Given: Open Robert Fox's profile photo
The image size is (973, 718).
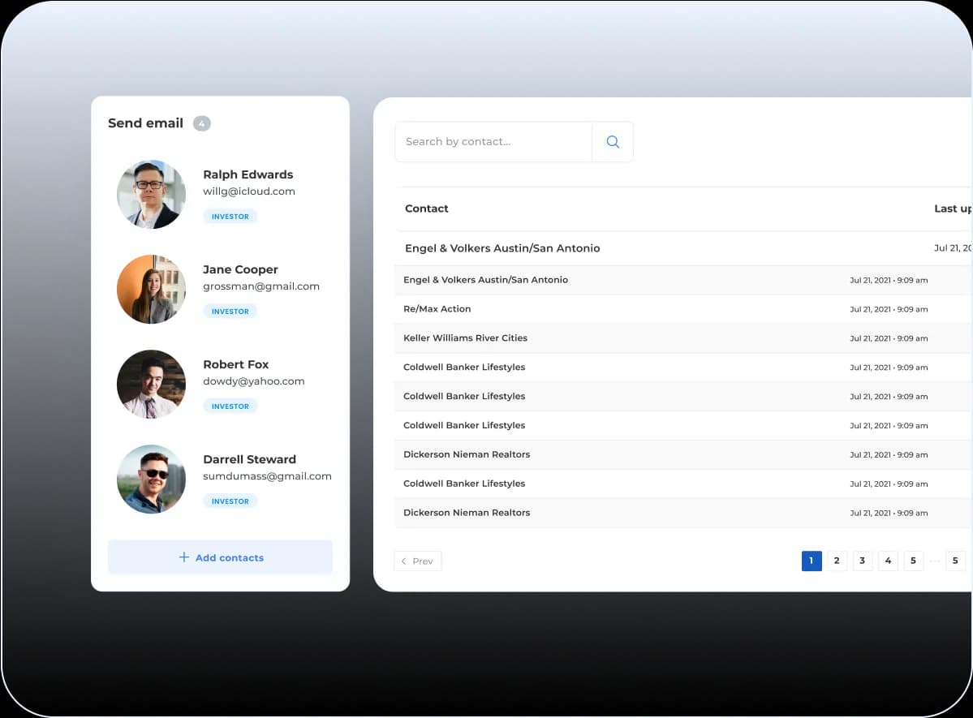Looking at the screenshot, I should point(151,384).
